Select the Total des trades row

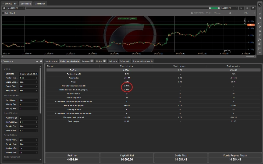[x=153, y=94]
